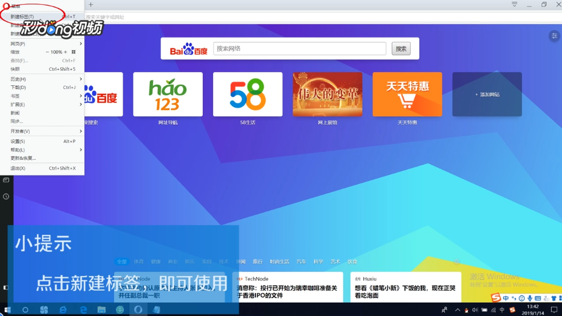The width and height of the screenshot is (562, 316).
Task: Select 新闻 menu item
Action: pos(42,113)
